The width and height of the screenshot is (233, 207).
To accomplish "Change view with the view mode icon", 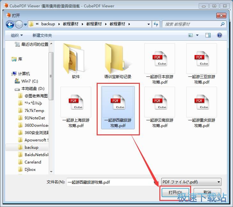I will pos(190,35).
